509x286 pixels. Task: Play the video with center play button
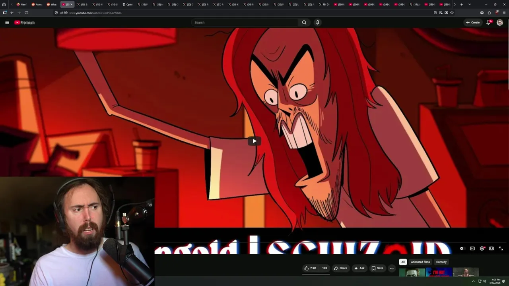254,141
